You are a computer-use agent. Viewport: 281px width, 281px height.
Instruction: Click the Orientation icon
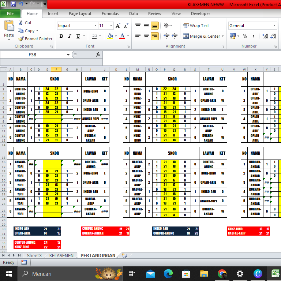coord(167,26)
